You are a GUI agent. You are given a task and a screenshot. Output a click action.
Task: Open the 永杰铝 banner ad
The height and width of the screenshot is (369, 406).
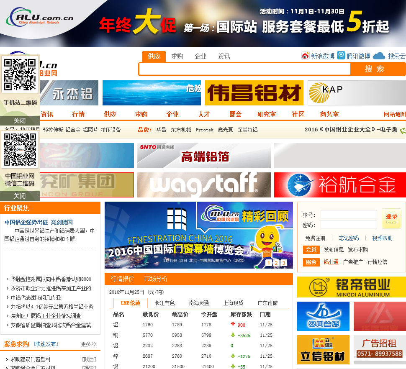tap(69, 93)
